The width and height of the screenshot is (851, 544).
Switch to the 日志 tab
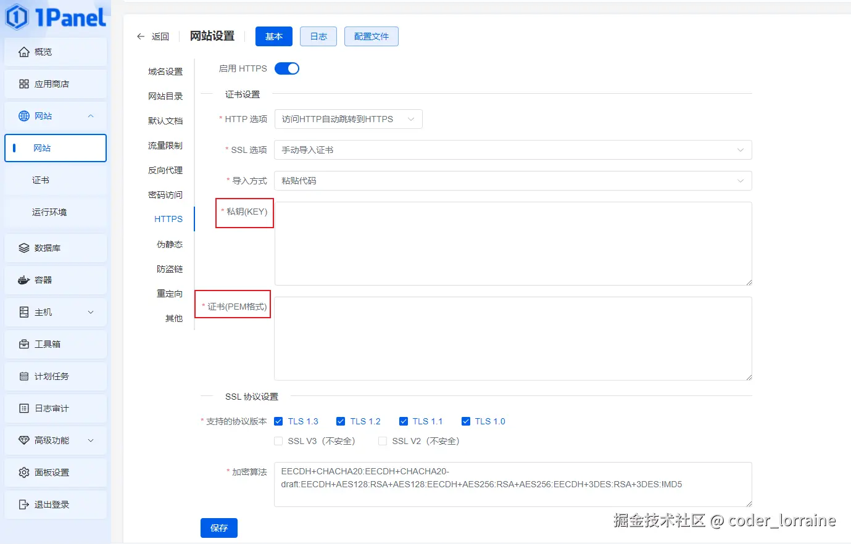[x=318, y=36]
